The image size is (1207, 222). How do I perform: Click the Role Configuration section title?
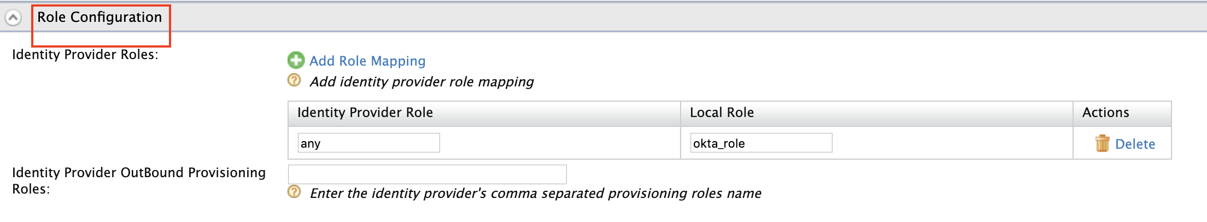99,17
